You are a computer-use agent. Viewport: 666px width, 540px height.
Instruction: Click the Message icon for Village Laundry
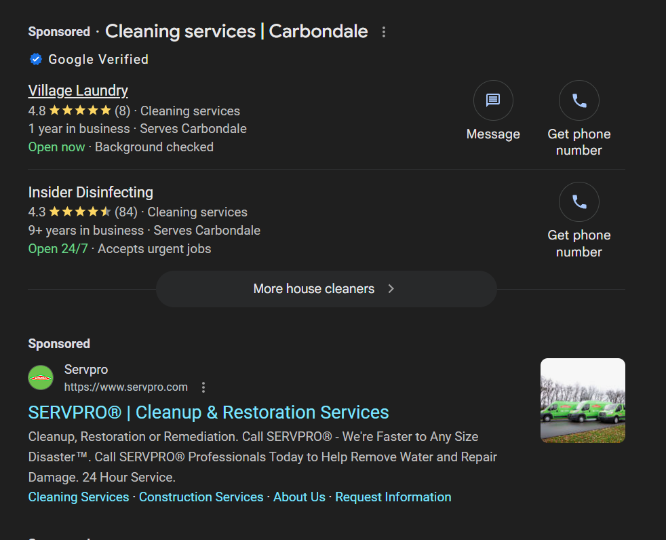coord(493,100)
